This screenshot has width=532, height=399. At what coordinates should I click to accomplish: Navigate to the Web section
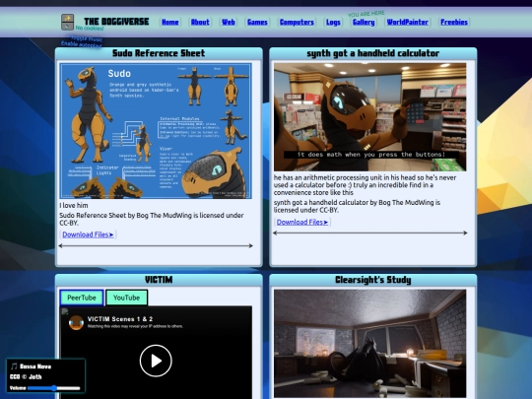click(x=229, y=22)
